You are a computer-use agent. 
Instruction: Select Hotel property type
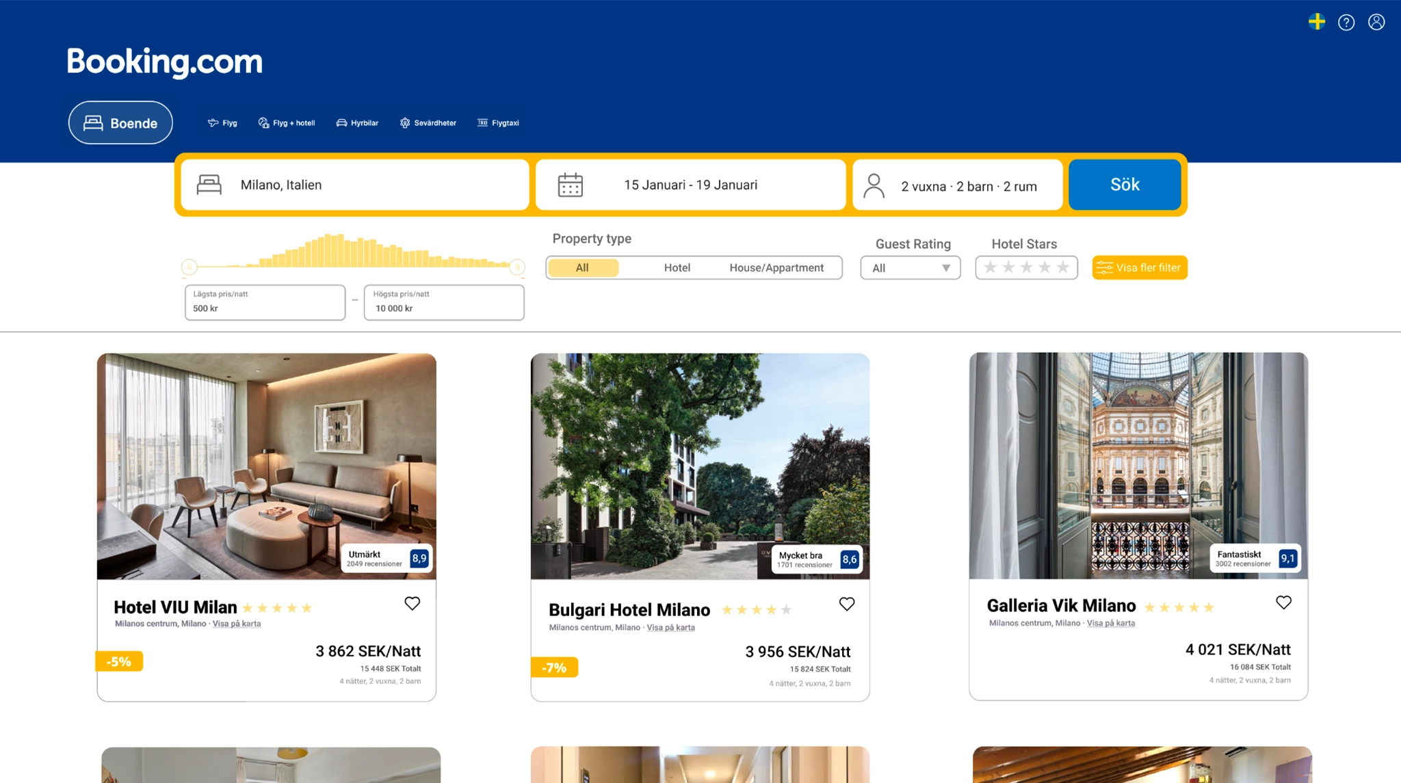(x=677, y=268)
